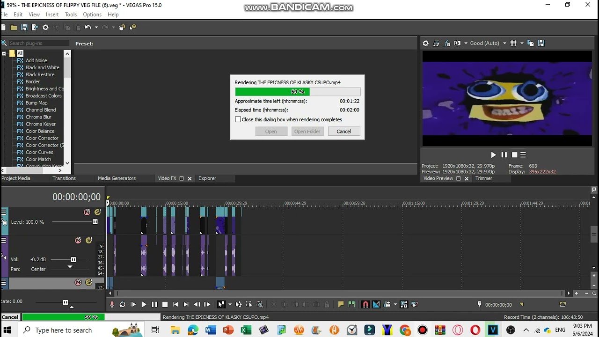Screen dimensions: 599x337
Task: Click the What's This help cursor icon
Action: (x=132, y=28)
